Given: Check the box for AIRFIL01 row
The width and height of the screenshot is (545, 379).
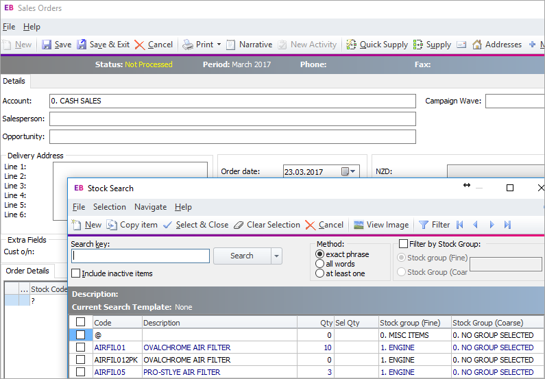Looking at the screenshot, I should 81,347.
